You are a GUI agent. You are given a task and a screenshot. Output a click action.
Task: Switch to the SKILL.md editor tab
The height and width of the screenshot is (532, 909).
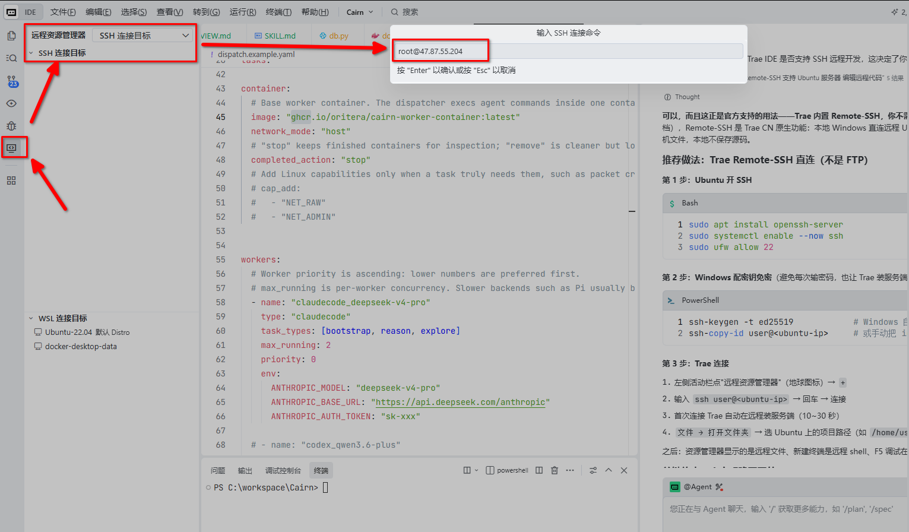click(x=275, y=36)
